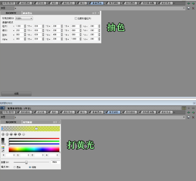The image size is (196, 181).
Task: Click the .3580 amount value field
Action: pyautogui.click(x=55, y=162)
